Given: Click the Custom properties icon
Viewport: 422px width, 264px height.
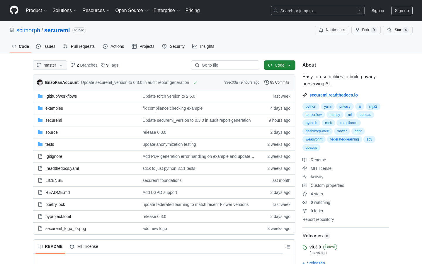Looking at the screenshot, I should coord(305,185).
